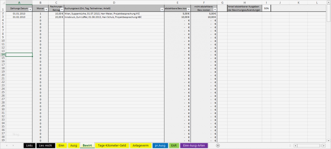Select the Bewirt sheet tab
The width and height of the screenshot is (331, 149).
pos(87,145)
